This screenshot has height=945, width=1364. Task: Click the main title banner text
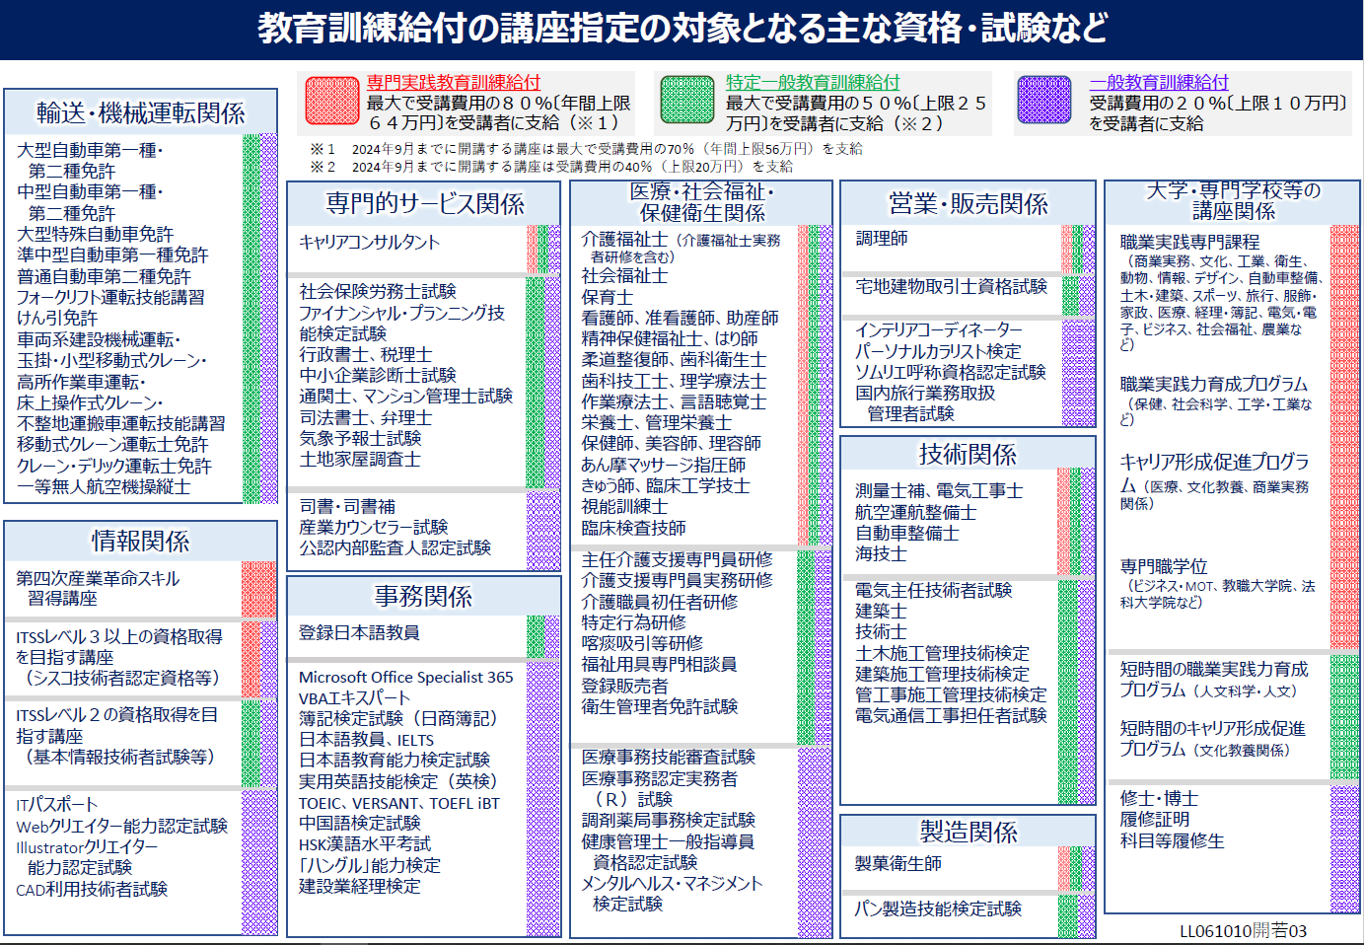click(x=682, y=29)
